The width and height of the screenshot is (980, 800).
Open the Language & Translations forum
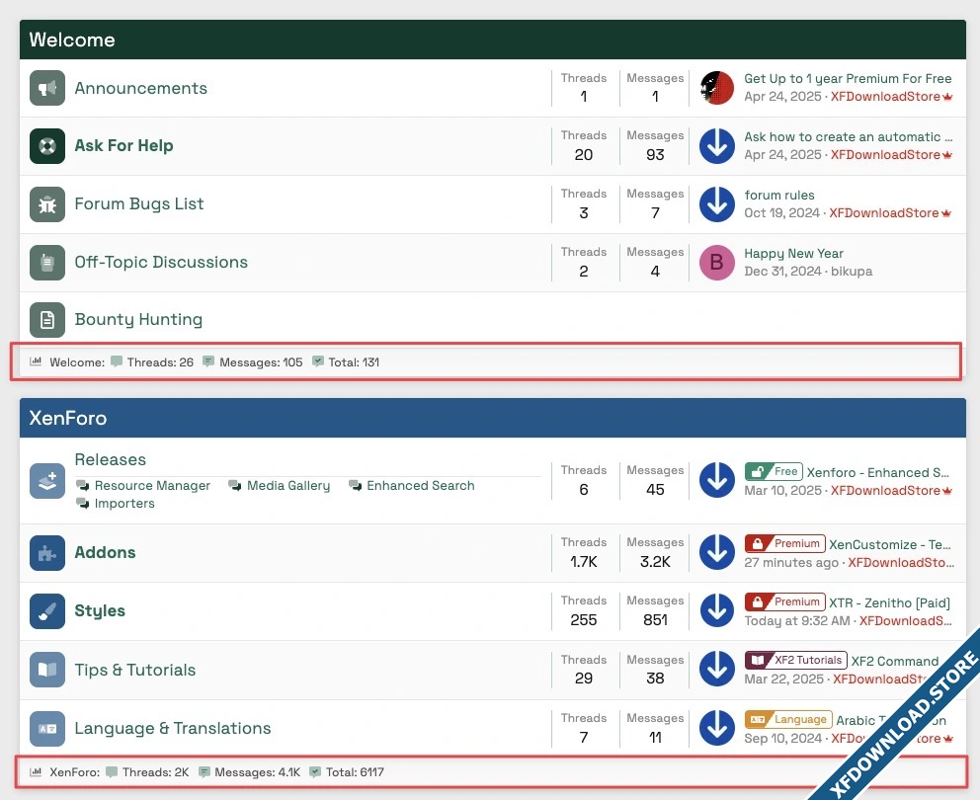[x=173, y=728]
